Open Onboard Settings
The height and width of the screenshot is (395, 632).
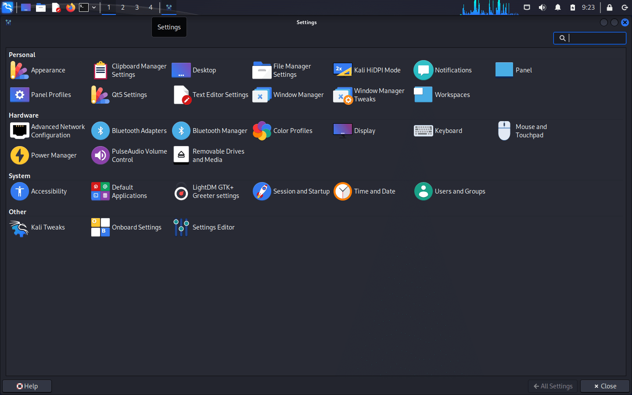(x=126, y=227)
